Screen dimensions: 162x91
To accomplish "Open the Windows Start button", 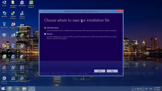I will 3,89.
